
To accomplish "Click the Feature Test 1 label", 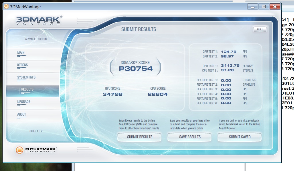I will 207,80.
